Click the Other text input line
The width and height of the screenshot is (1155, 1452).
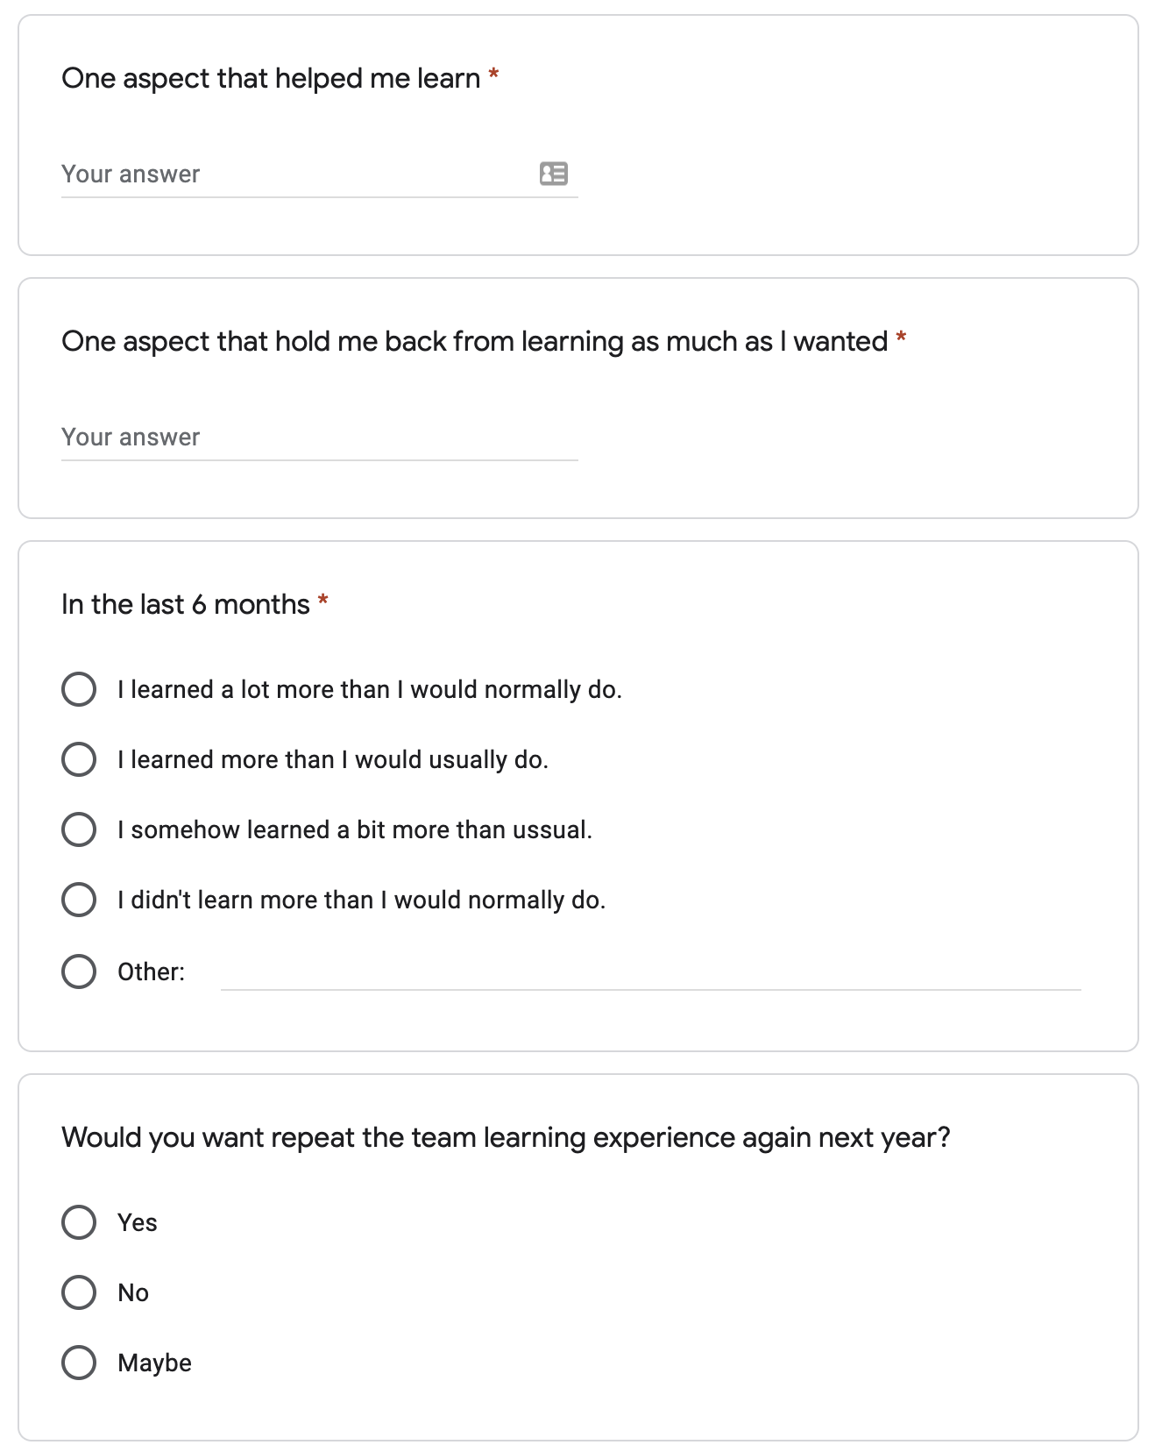pos(650,972)
